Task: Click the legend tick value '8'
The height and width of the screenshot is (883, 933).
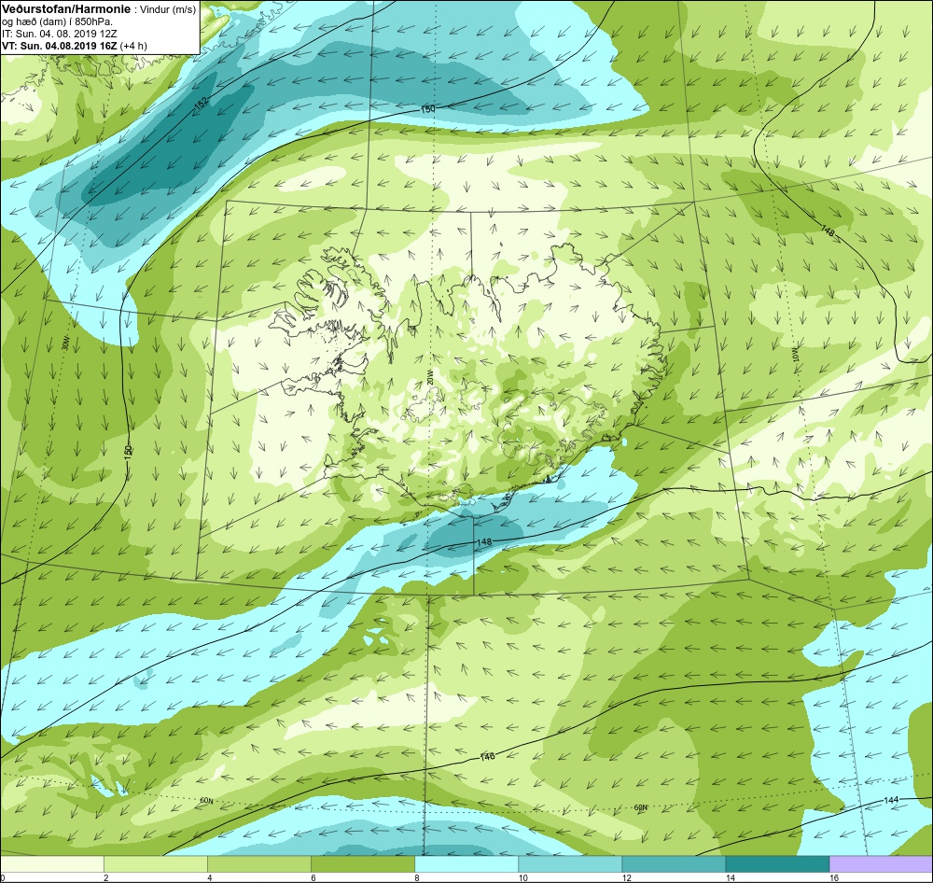Action: point(416,877)
